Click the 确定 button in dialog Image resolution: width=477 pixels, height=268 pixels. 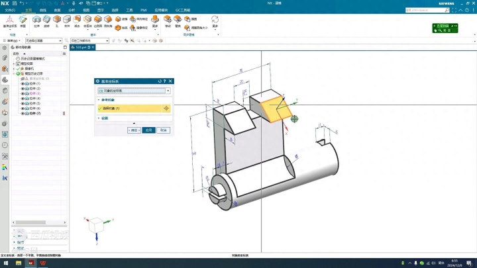[134, 130]
